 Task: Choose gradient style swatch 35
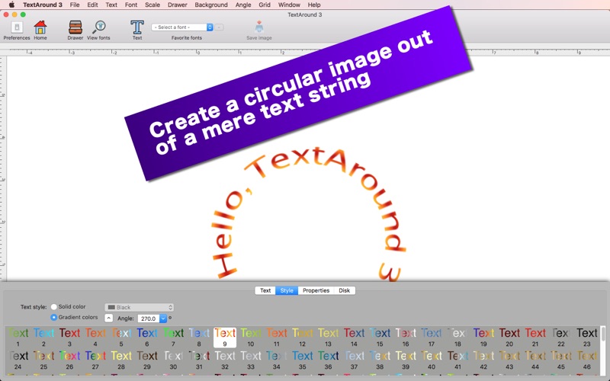tap(302, 360)
